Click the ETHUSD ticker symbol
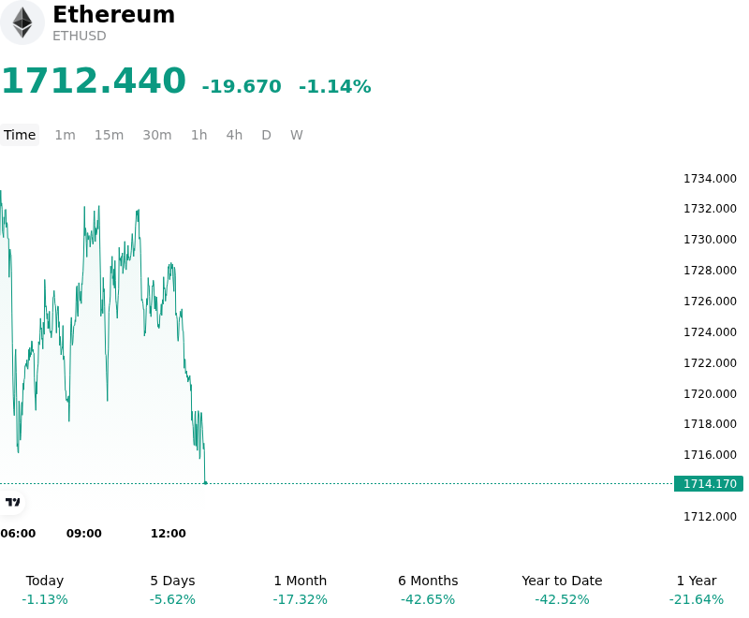The width and height of the screenshot is (749, 618). 80,36
